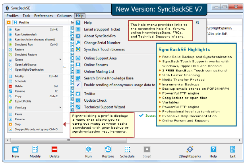Image resolution: width=246 pixels, height=164 pixels.
Task: Expand the View Log submenu arrow
Action: (x=60, y=107)
